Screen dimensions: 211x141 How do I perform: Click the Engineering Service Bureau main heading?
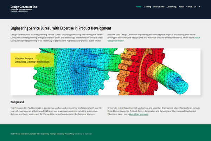(x=61, y=28)
